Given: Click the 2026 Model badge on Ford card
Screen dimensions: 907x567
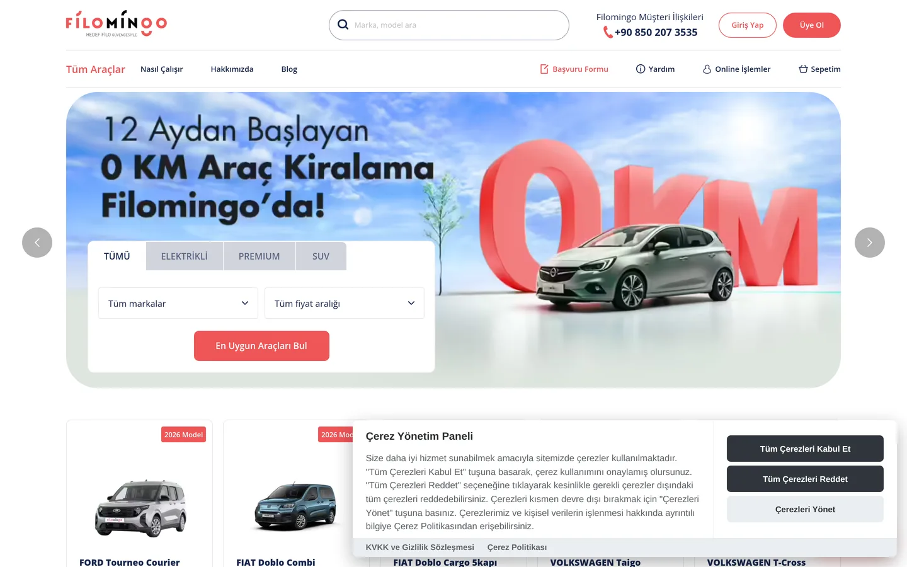Looking at the screenshot, I should (x=184, y=435).
